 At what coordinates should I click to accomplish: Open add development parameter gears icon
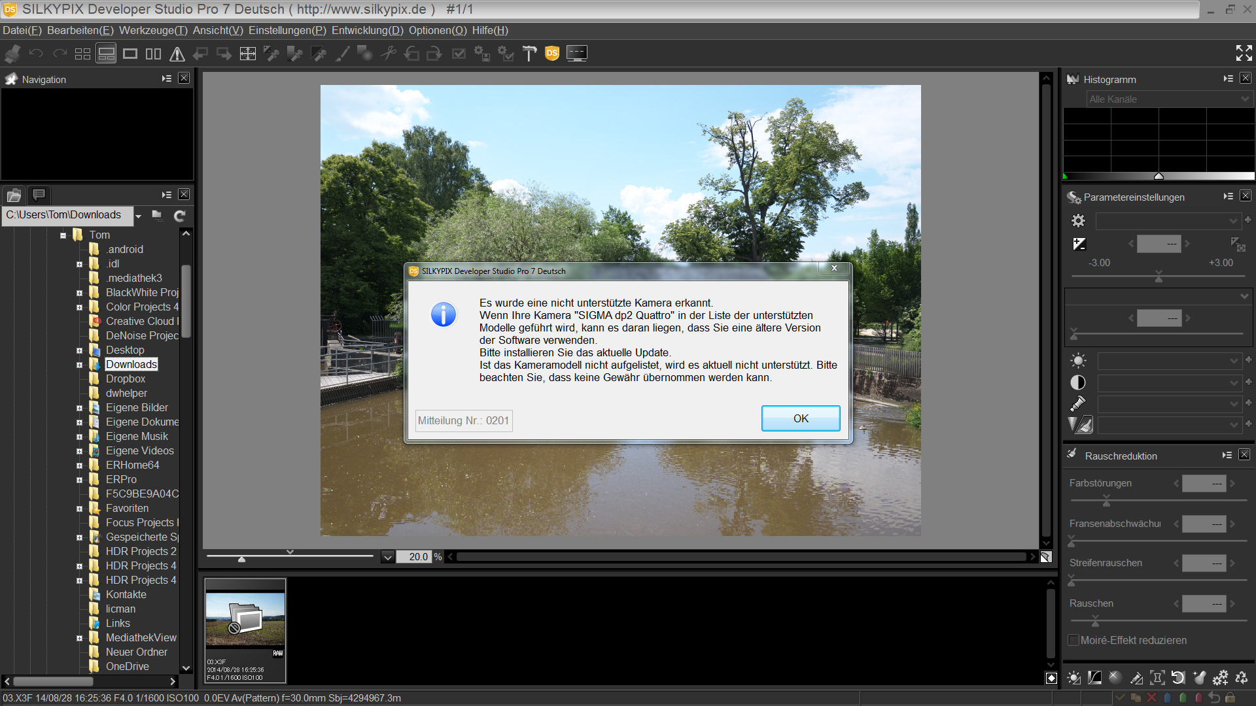tap(1220, 678)
